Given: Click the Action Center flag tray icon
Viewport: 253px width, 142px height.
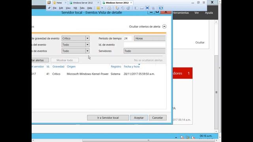Looking at the screenshot, I should [x=182, y=137].
